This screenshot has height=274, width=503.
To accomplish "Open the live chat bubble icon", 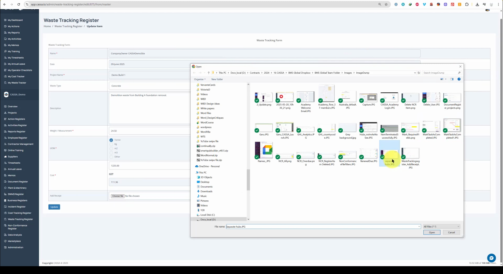I will 491,258.
